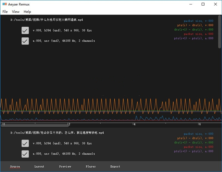This screenshot has width=222, height=172.
Task: Click the Aeyae Remux app icon
Action: 4,4
